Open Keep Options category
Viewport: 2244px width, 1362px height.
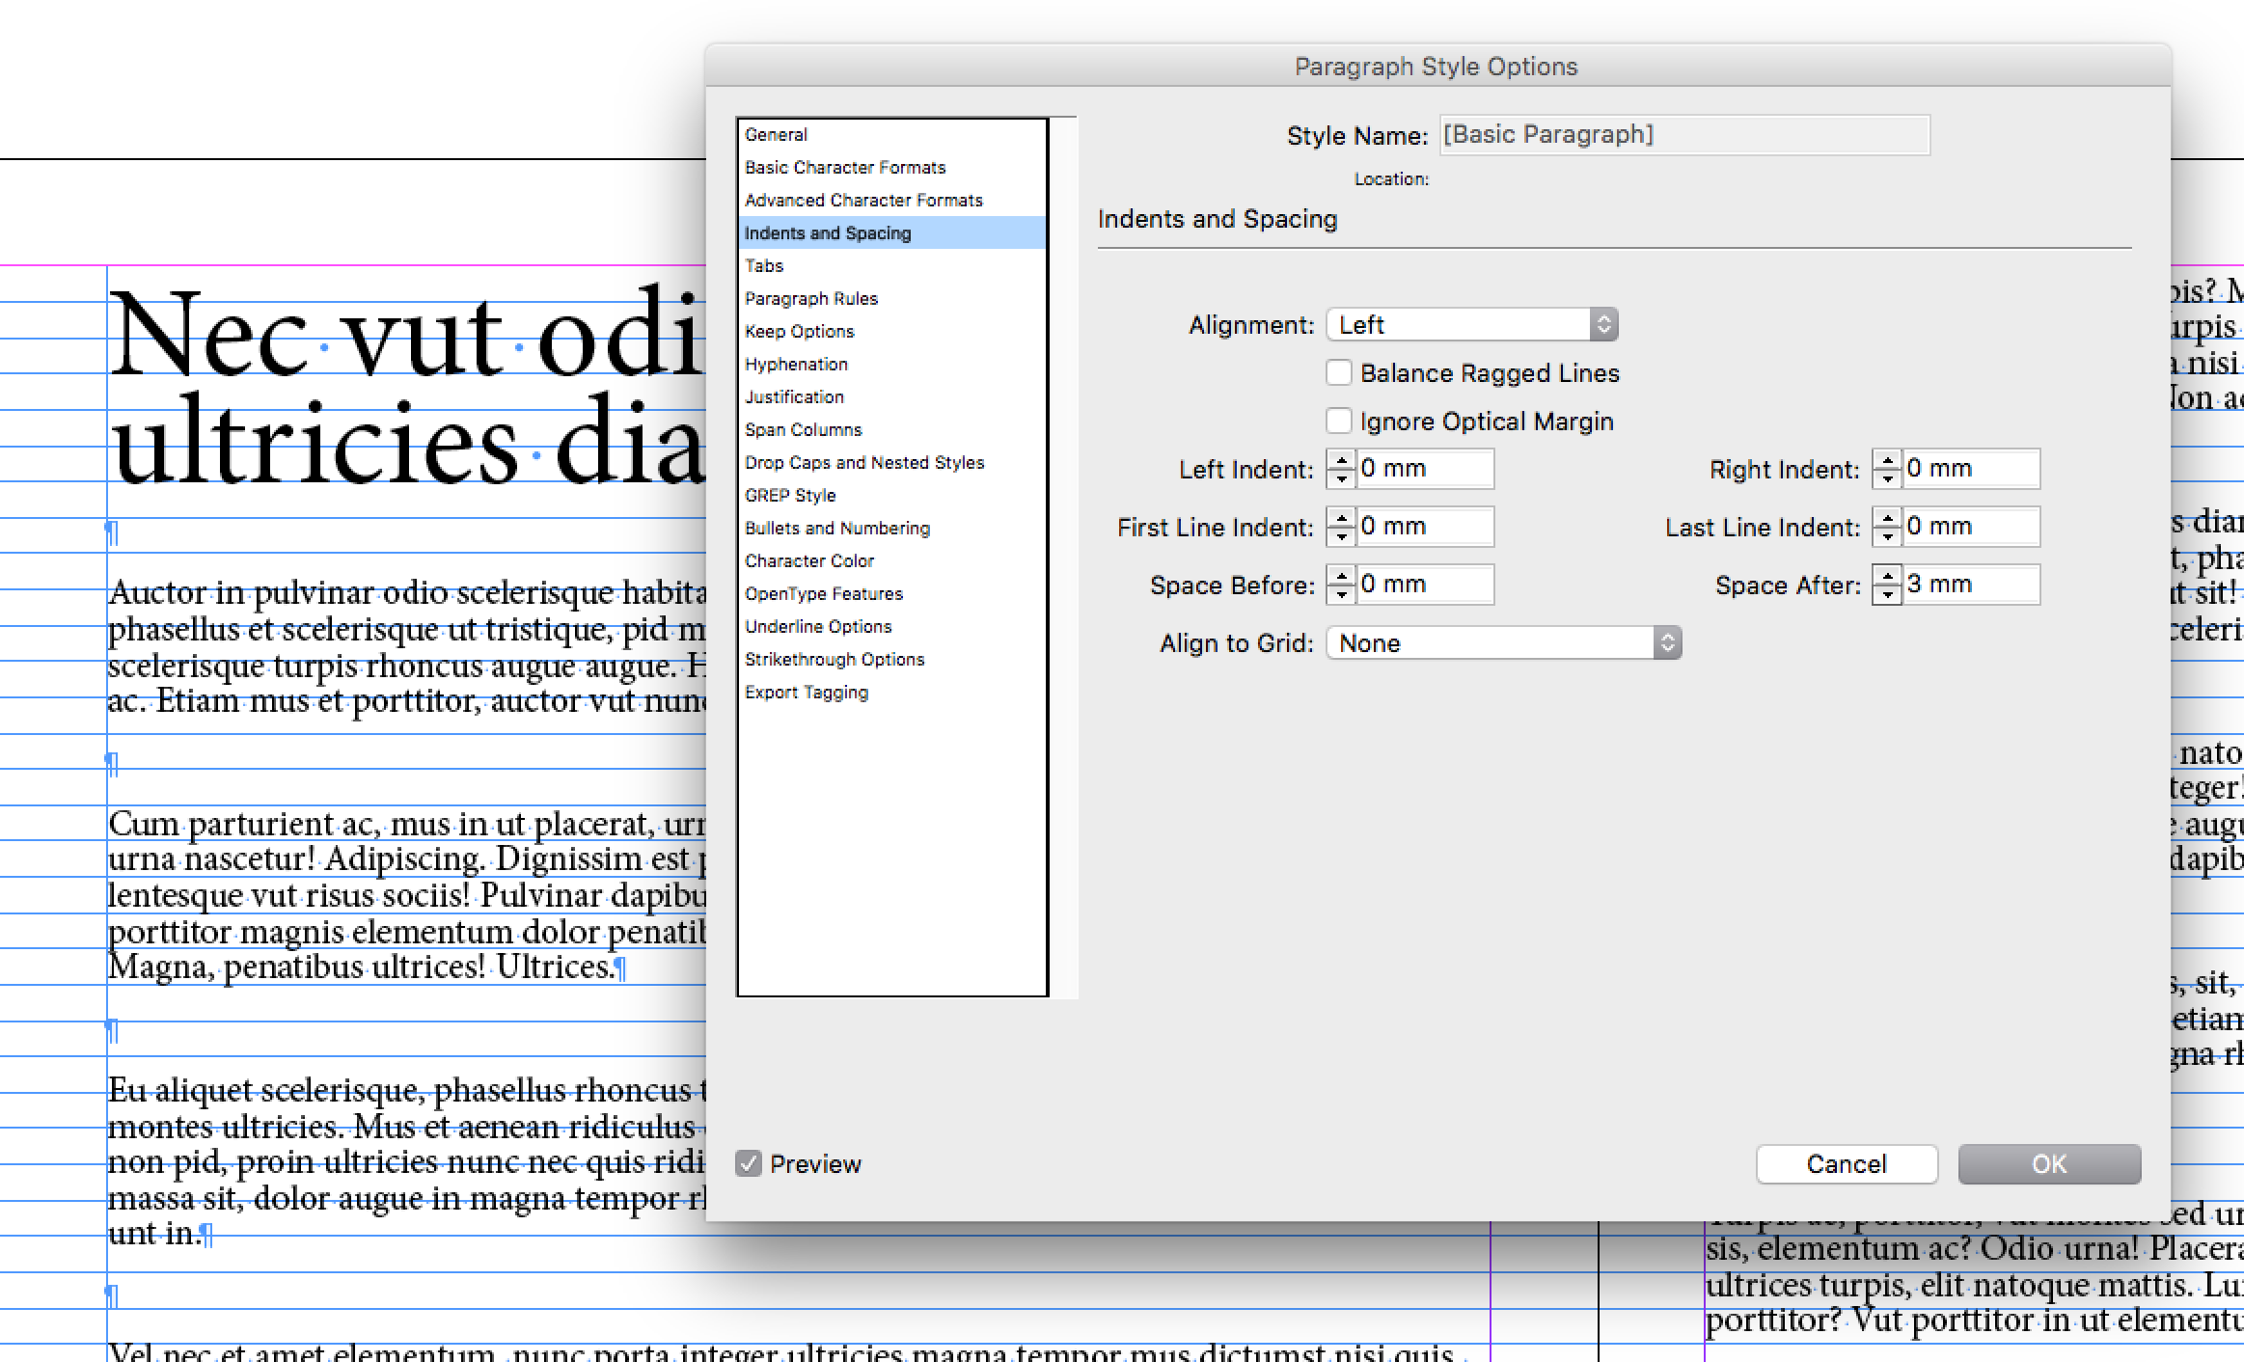(891, 332)
